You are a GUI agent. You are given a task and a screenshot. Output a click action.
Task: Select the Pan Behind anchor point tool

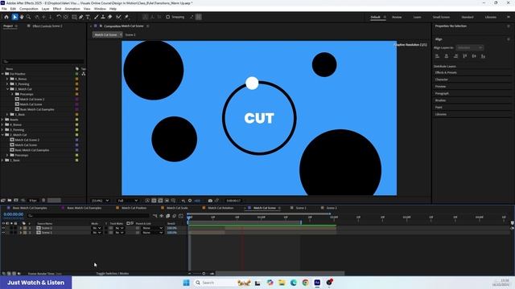(66, 17)
